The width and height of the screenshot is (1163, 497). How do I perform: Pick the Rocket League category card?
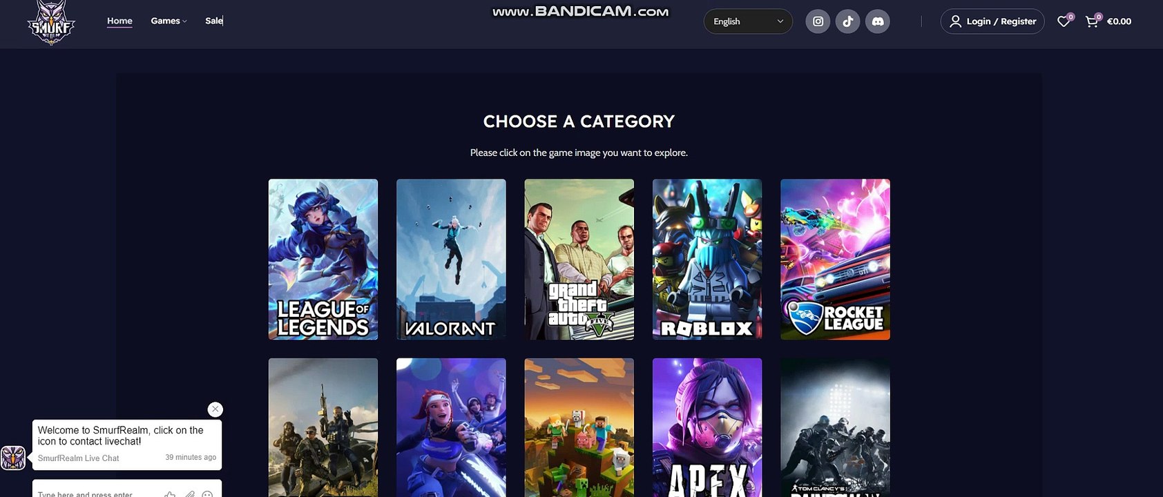click(836, 260)
